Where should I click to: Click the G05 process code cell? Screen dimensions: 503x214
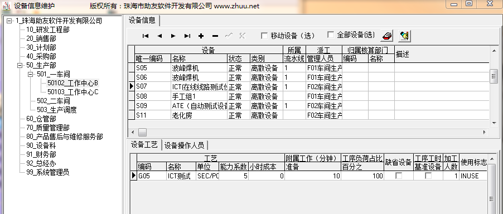click(152, 176)
